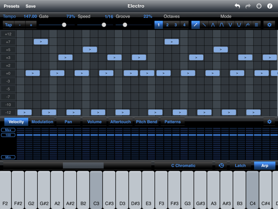Click the keyboard range scrollbar thumb
This screenshot has width=278, height=209.
[x=83, y=165]
